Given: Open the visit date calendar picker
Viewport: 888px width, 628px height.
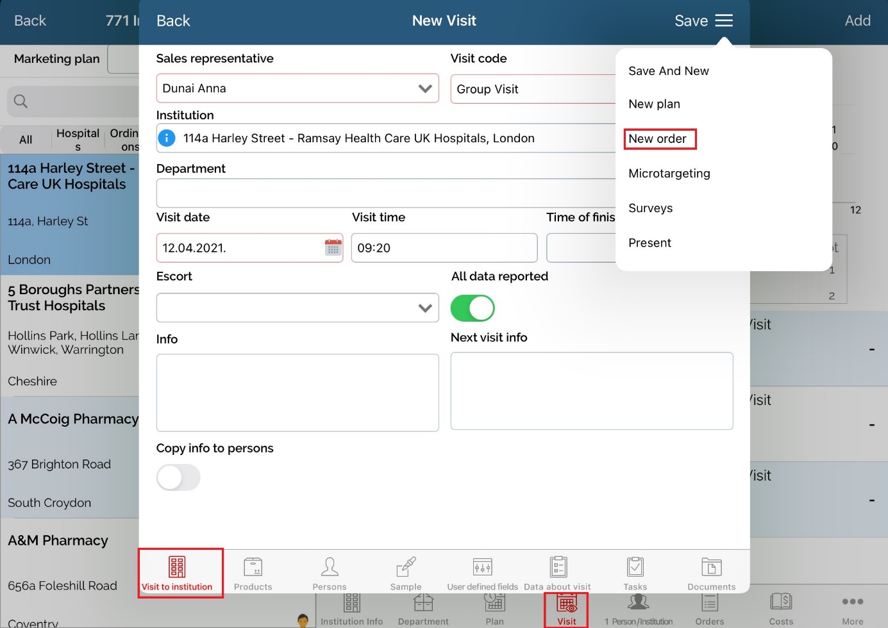Looking at the screenshot, I should [333, 247].
